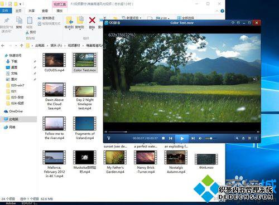Screen dimensions: 279x205
Task: Click the first QQ Player title bar icon
Action: pos(233,23)
